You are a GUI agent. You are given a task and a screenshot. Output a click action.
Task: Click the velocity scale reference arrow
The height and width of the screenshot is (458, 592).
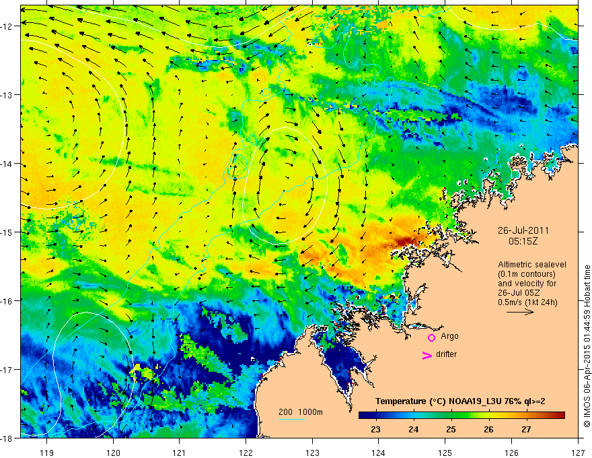click(x=520, y=312)
